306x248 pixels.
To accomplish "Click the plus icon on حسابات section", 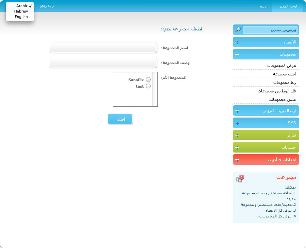I will tap(237, 147).
